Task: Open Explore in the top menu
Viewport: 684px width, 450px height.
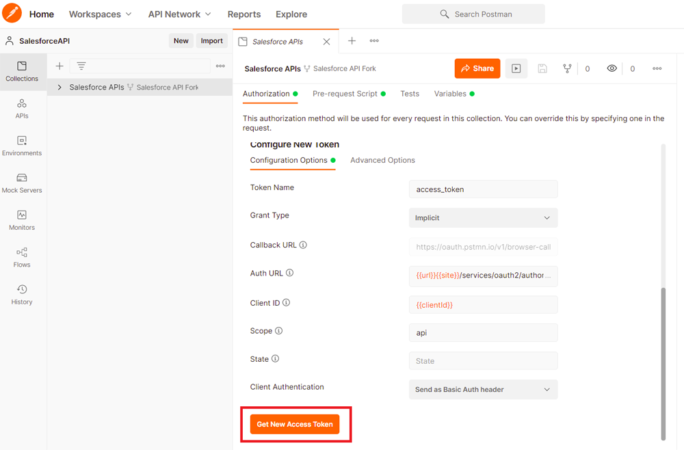Action: pyautogui.click(x=291, y=14)
